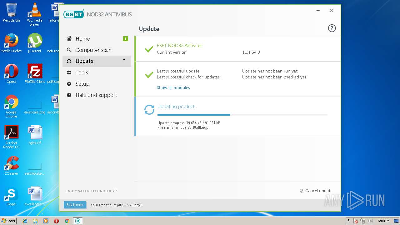The width and height of the screenshot is (400, 225).
Task: Click the taskbar clock 6:08 PM
Action: click(x=384, y=221)
